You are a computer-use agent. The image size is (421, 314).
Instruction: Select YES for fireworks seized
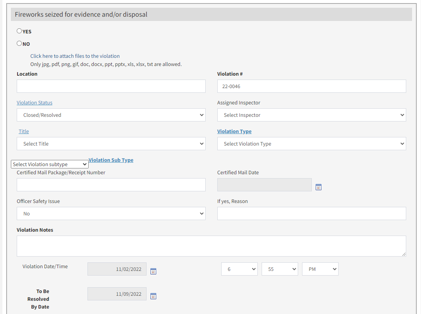pos(19,31)
